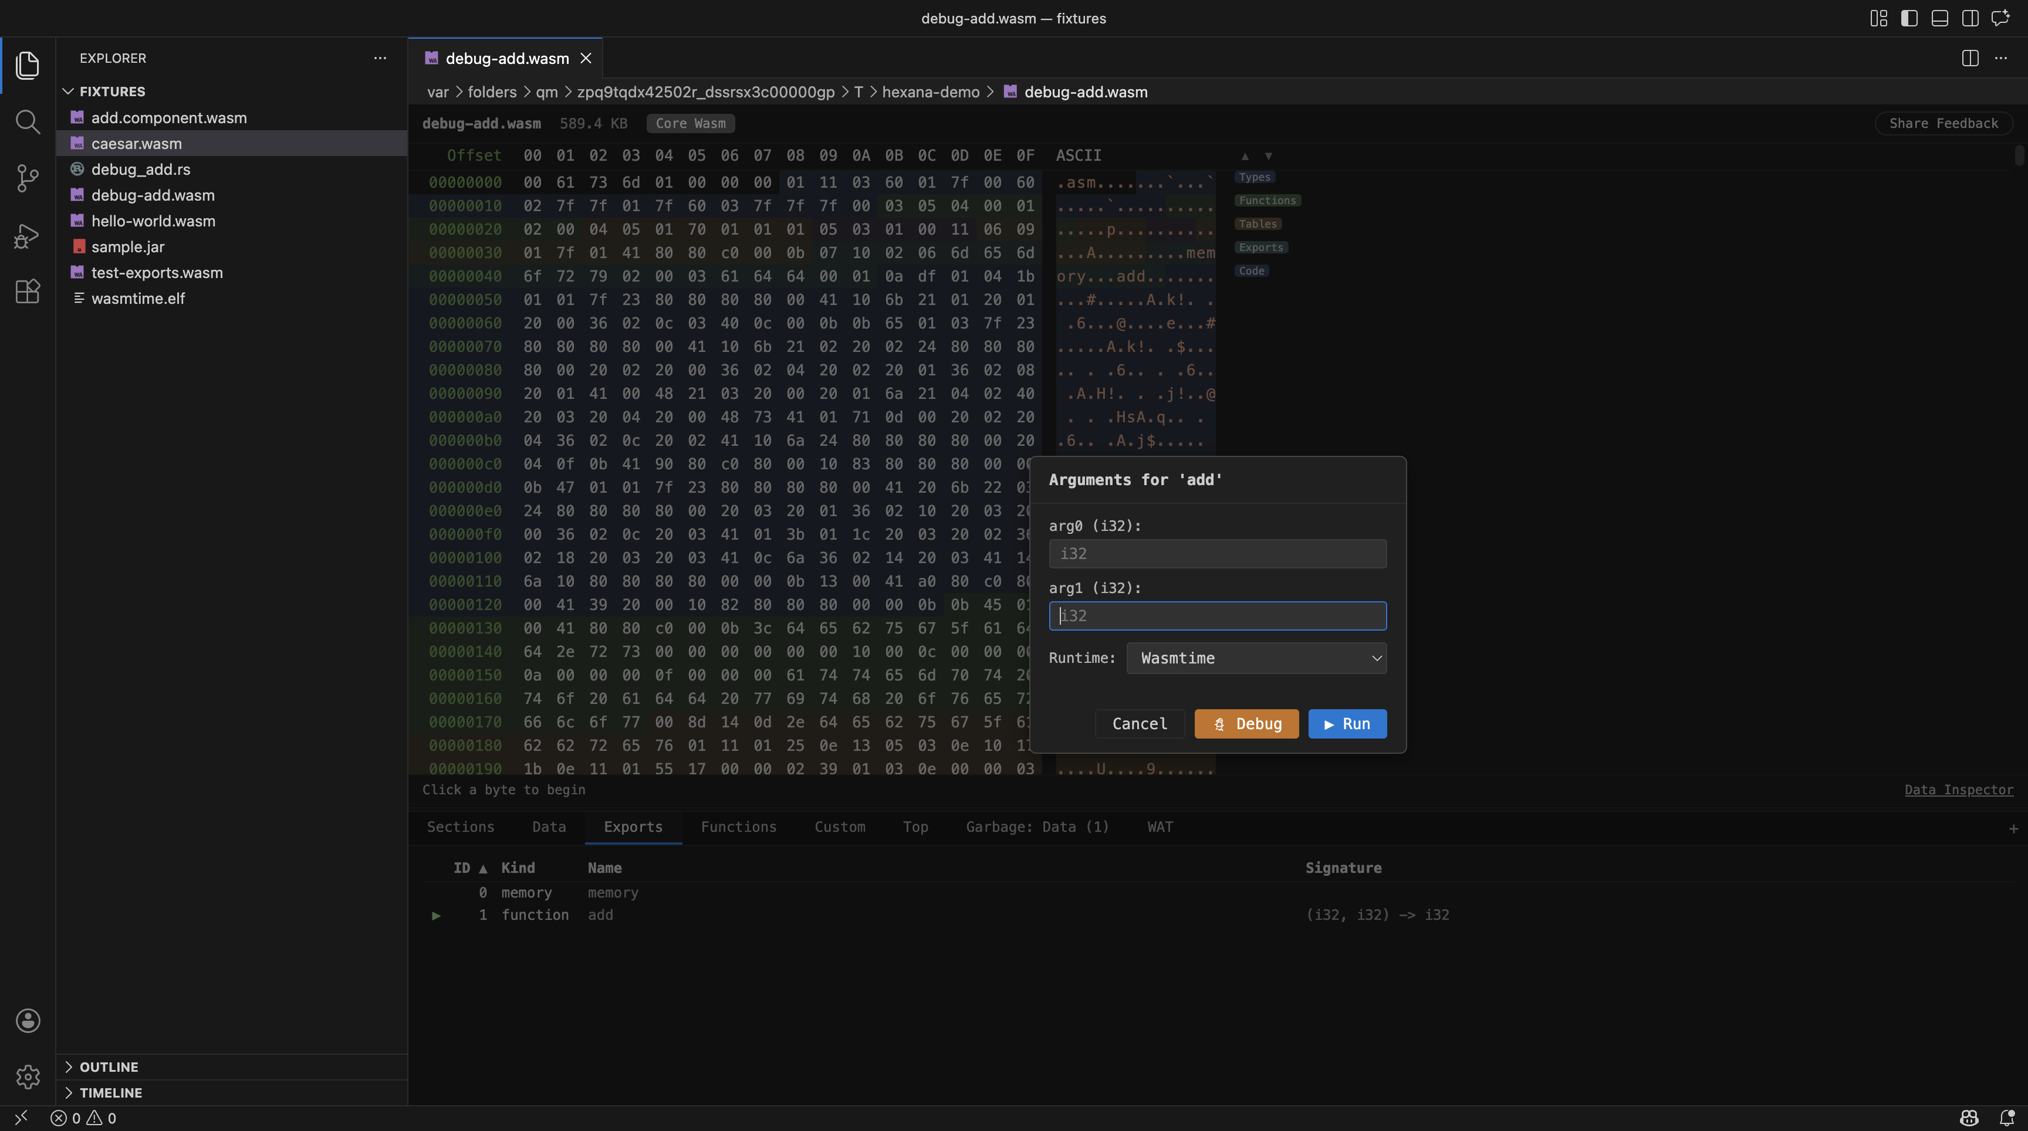The width and height of the screenshot is (2028, 1131).
Task: Close the debug-add.wasm tab
Action: pyautogui.click(x=586, y=58)
